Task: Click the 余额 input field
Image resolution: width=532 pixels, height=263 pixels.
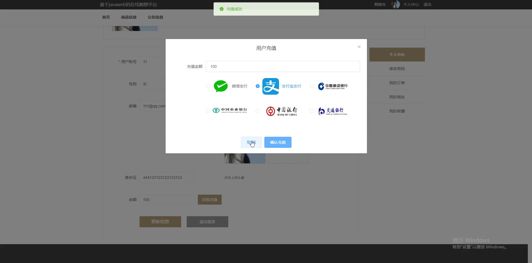Action: [167, 200]
